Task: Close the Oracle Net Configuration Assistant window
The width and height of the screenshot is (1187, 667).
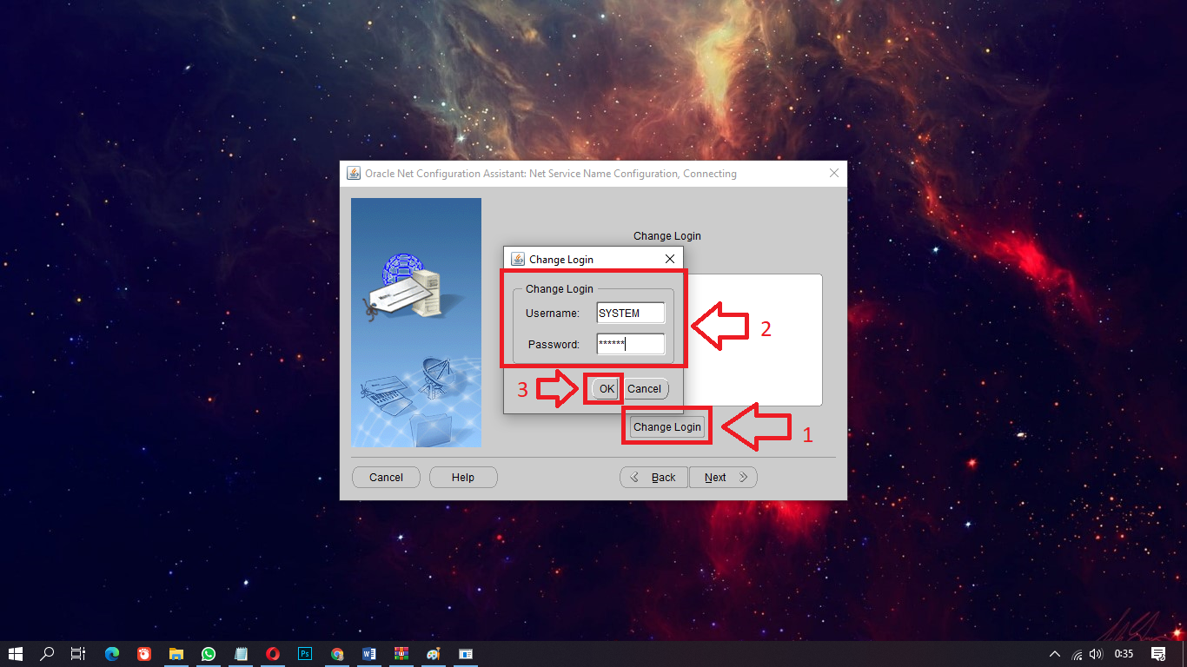Action: point(834,174)
